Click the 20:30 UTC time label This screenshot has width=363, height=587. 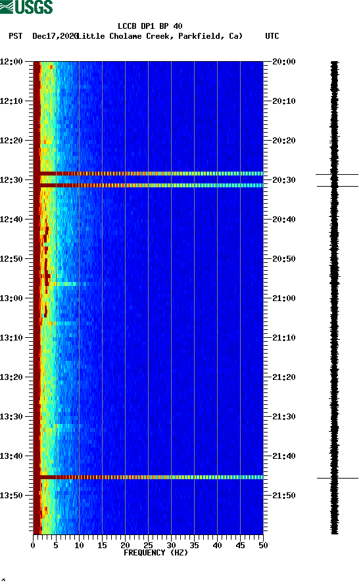tap(284, 179)
